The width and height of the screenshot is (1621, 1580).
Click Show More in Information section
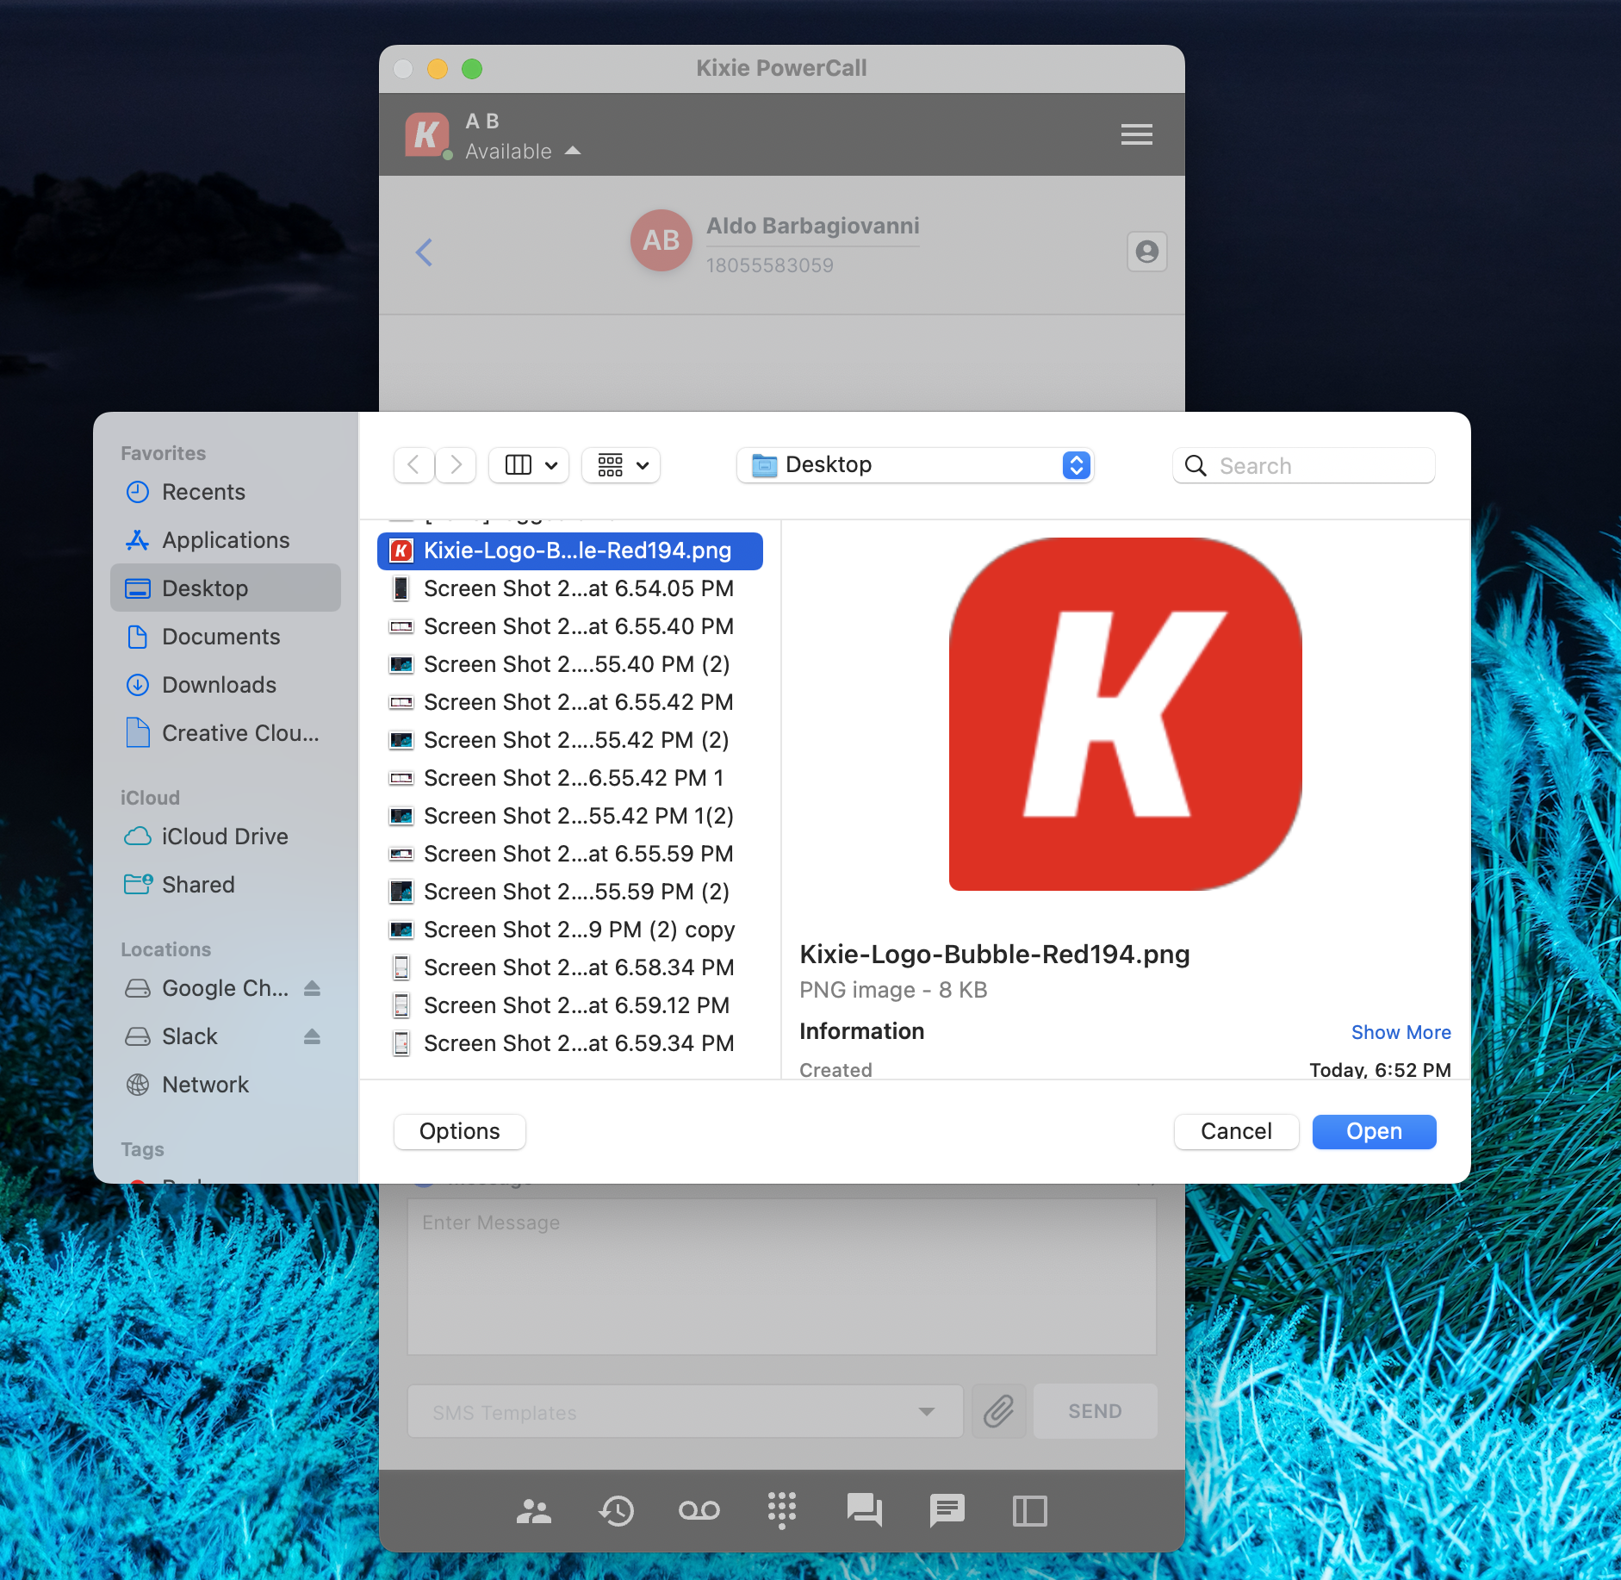click(1401, 1032)
